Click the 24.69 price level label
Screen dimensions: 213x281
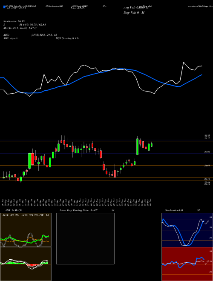(x=207, y=166)
